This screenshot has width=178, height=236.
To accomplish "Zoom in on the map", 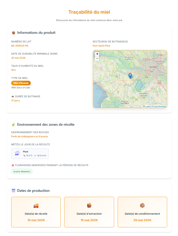I will coord(97,54).
